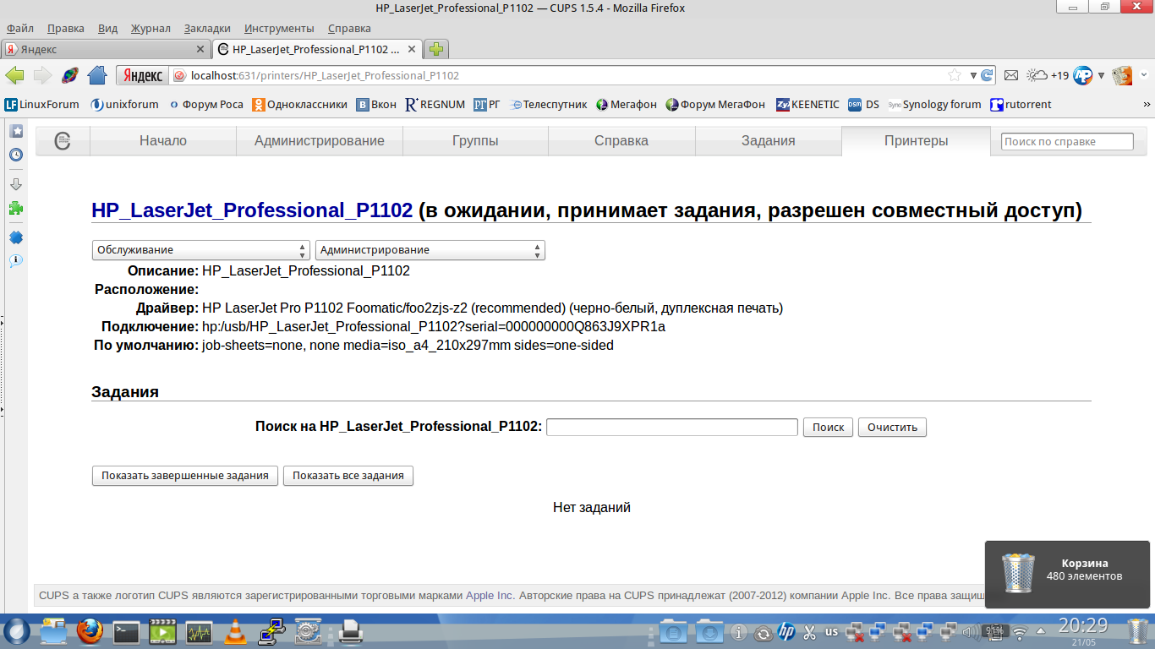Click Показать все задания button
The width and height of the screenshot is (1155, 649).
point(348,476)
